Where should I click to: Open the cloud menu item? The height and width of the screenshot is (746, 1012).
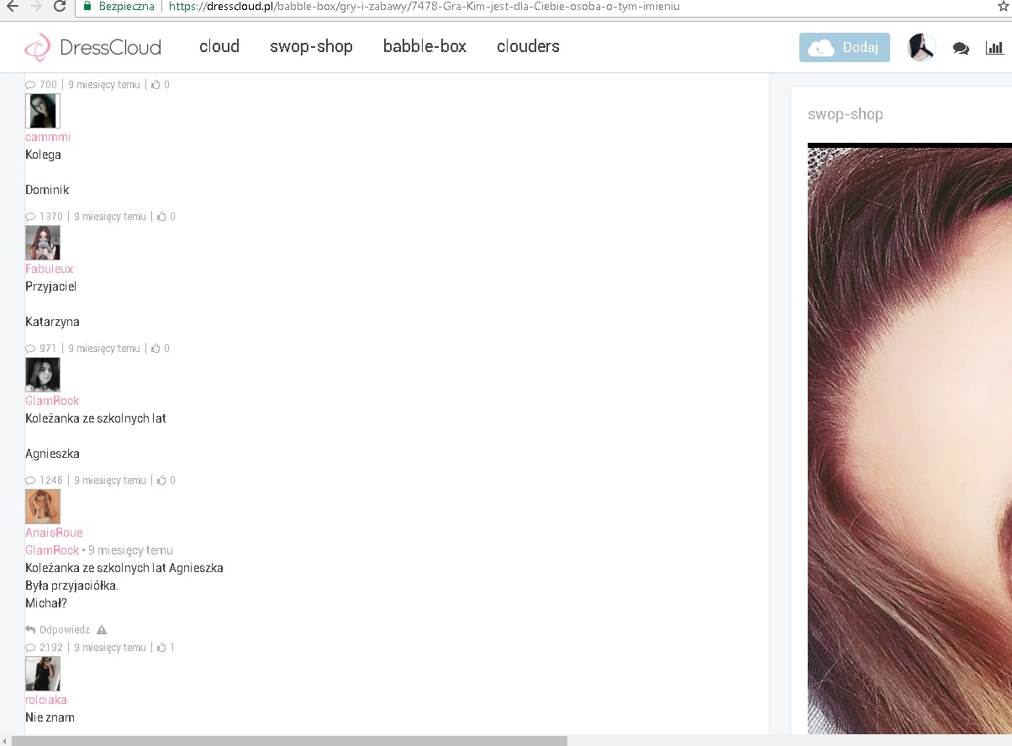coord(219,47)
